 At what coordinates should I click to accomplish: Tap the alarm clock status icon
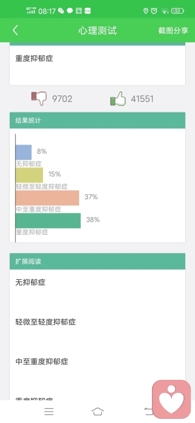pyautogui.click(x=154, y=11)
